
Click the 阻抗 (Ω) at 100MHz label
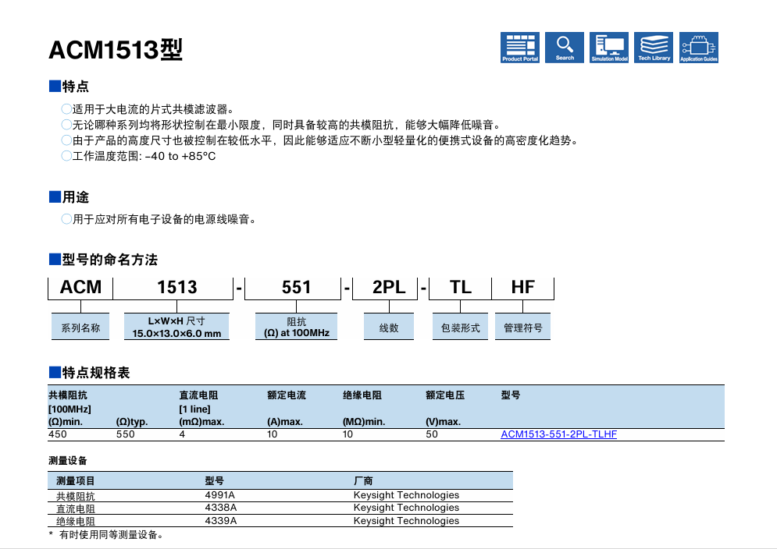[296, 327]
